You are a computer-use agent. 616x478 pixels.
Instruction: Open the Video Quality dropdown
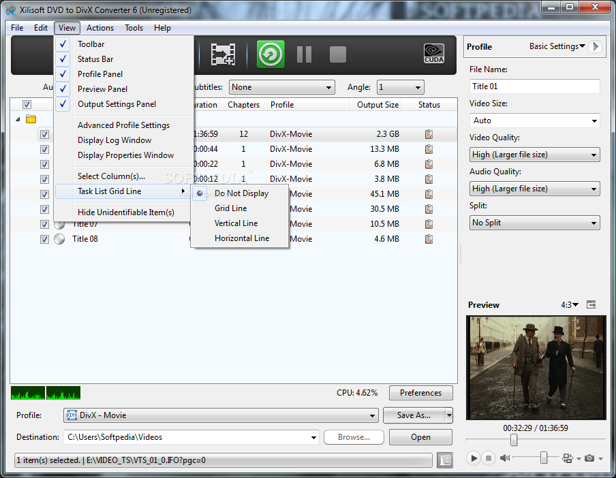tap(535, 155)
